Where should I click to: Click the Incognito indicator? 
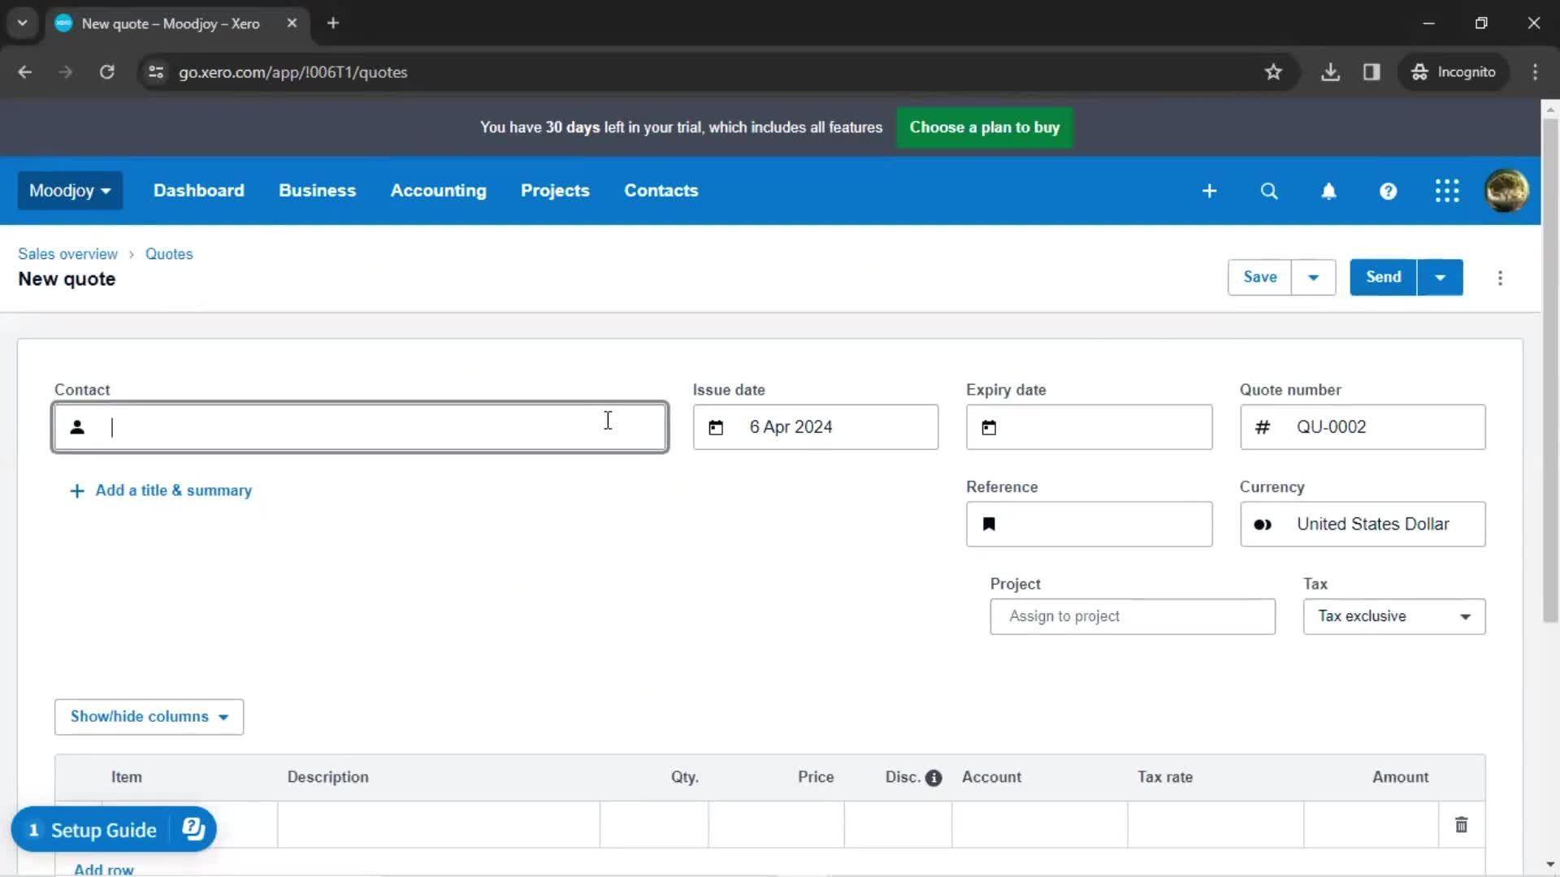1454,72
